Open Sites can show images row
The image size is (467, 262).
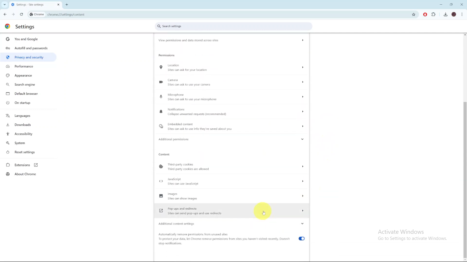click(231, 196)
